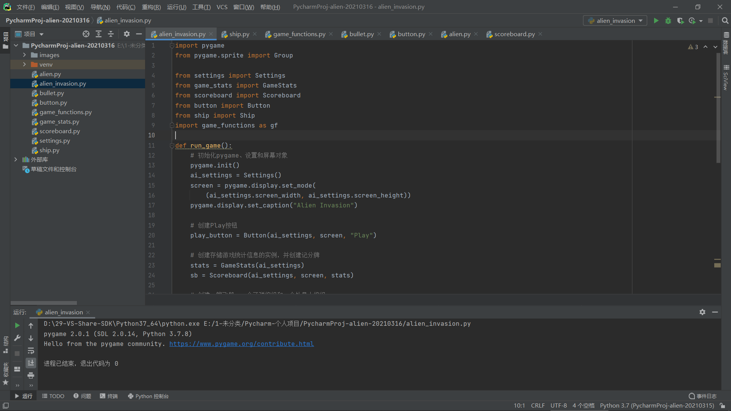Expand 外部库 external libraries node

tap(16, 159)
